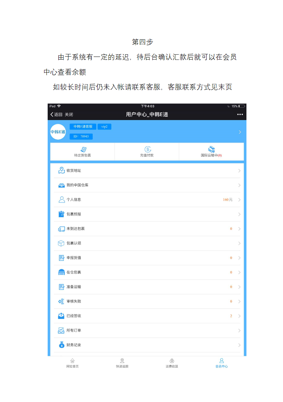Viewport: 283px width, 402px height.
Task: Tap the 未到达包裹 count 0
Action: click(231, 229)
